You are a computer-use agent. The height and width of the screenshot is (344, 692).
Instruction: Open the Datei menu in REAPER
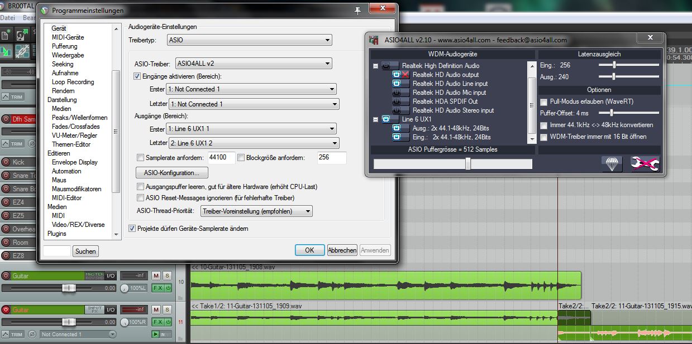click(x=8, y=18)
